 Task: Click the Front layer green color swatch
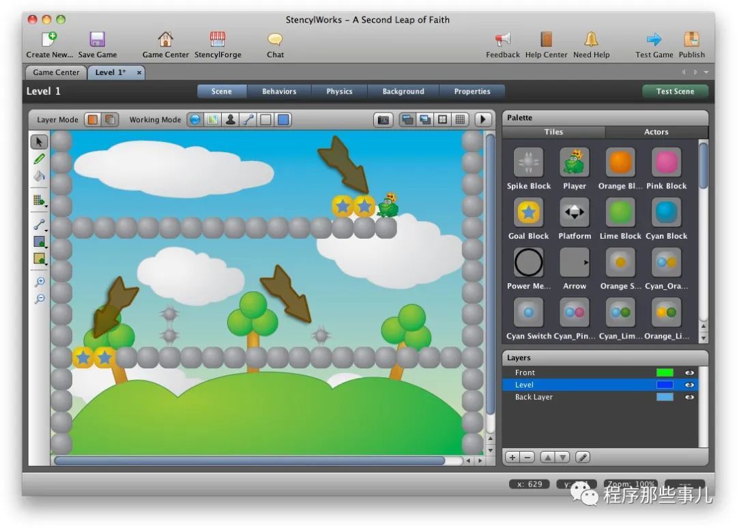[x=665, y=372]
